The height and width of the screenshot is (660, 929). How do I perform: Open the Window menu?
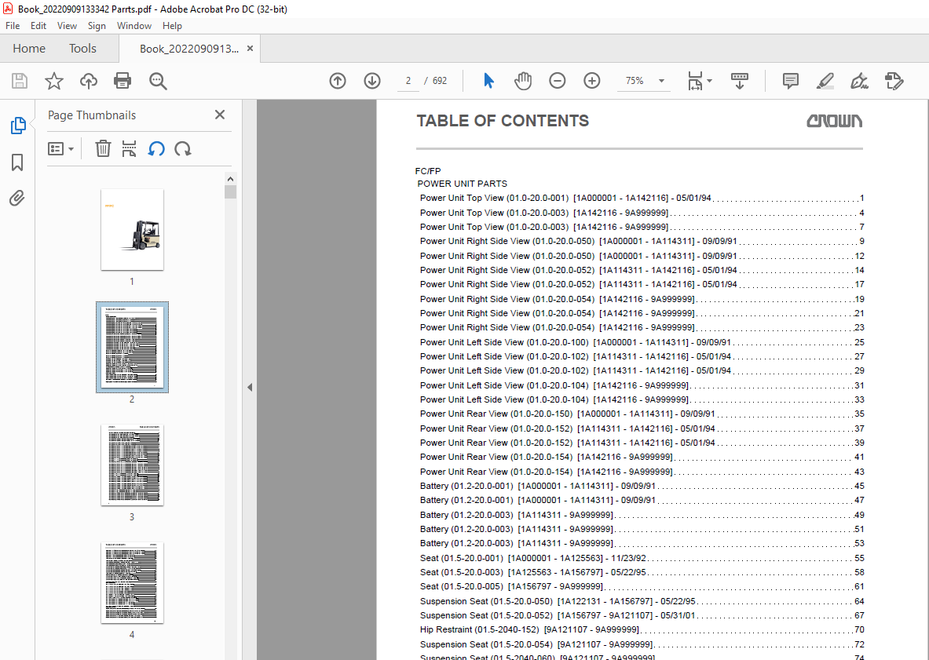[134, 26]
